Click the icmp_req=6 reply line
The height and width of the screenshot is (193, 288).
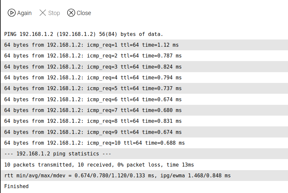point(93,99)
